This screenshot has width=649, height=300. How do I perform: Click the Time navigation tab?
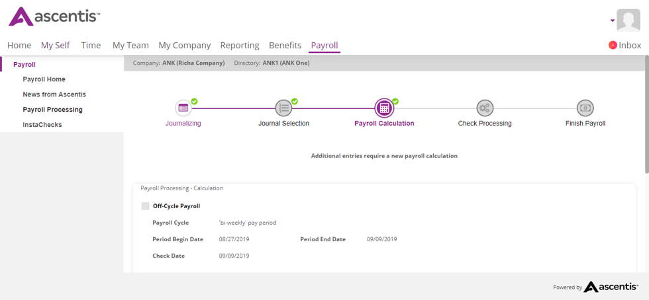[91, 45]
